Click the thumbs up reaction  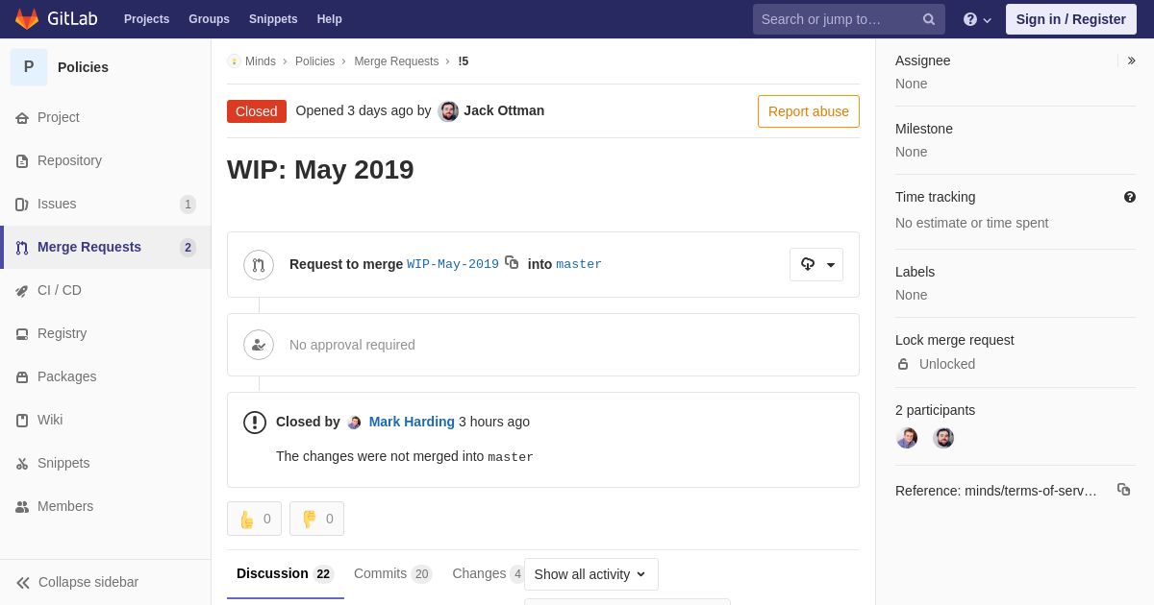(254, 519)
